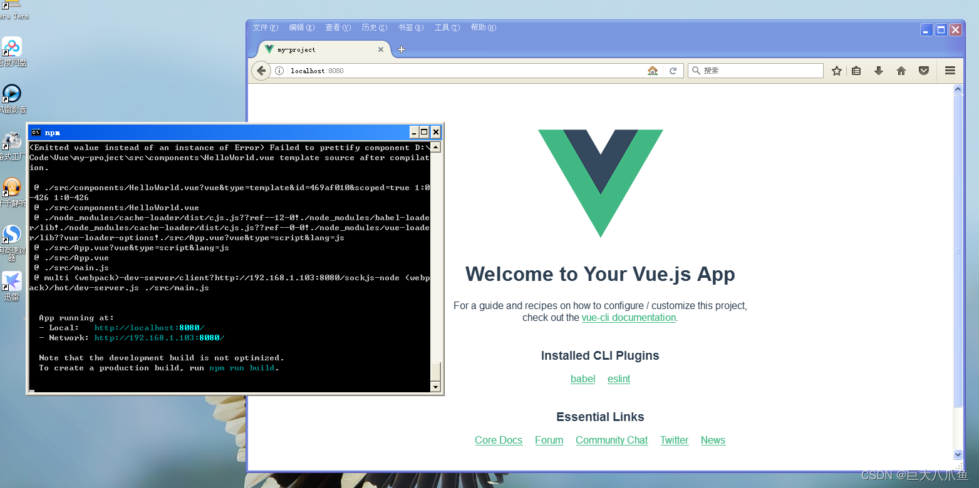979x488 pixels.
Task: Click the npm console scrollbar thumb
Action: [436, 372]
